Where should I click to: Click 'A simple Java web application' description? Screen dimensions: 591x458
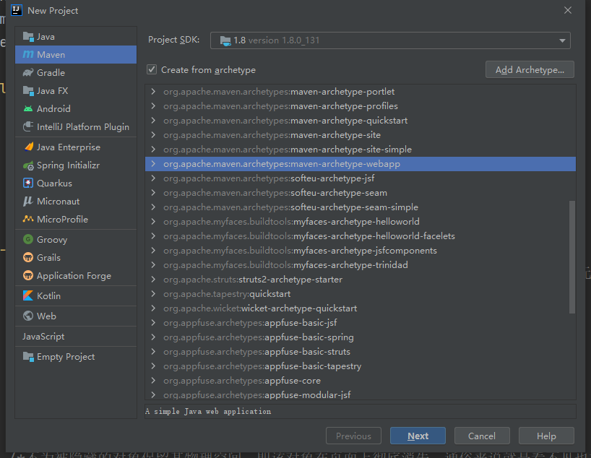click(x=208, y=412)
